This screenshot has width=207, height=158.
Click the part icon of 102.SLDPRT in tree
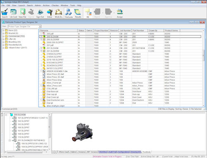pyautogui.click(x=15, y=121)
